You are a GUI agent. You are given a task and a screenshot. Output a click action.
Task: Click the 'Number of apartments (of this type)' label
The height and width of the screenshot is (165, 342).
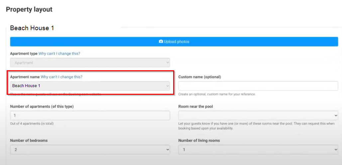(42, 106)
